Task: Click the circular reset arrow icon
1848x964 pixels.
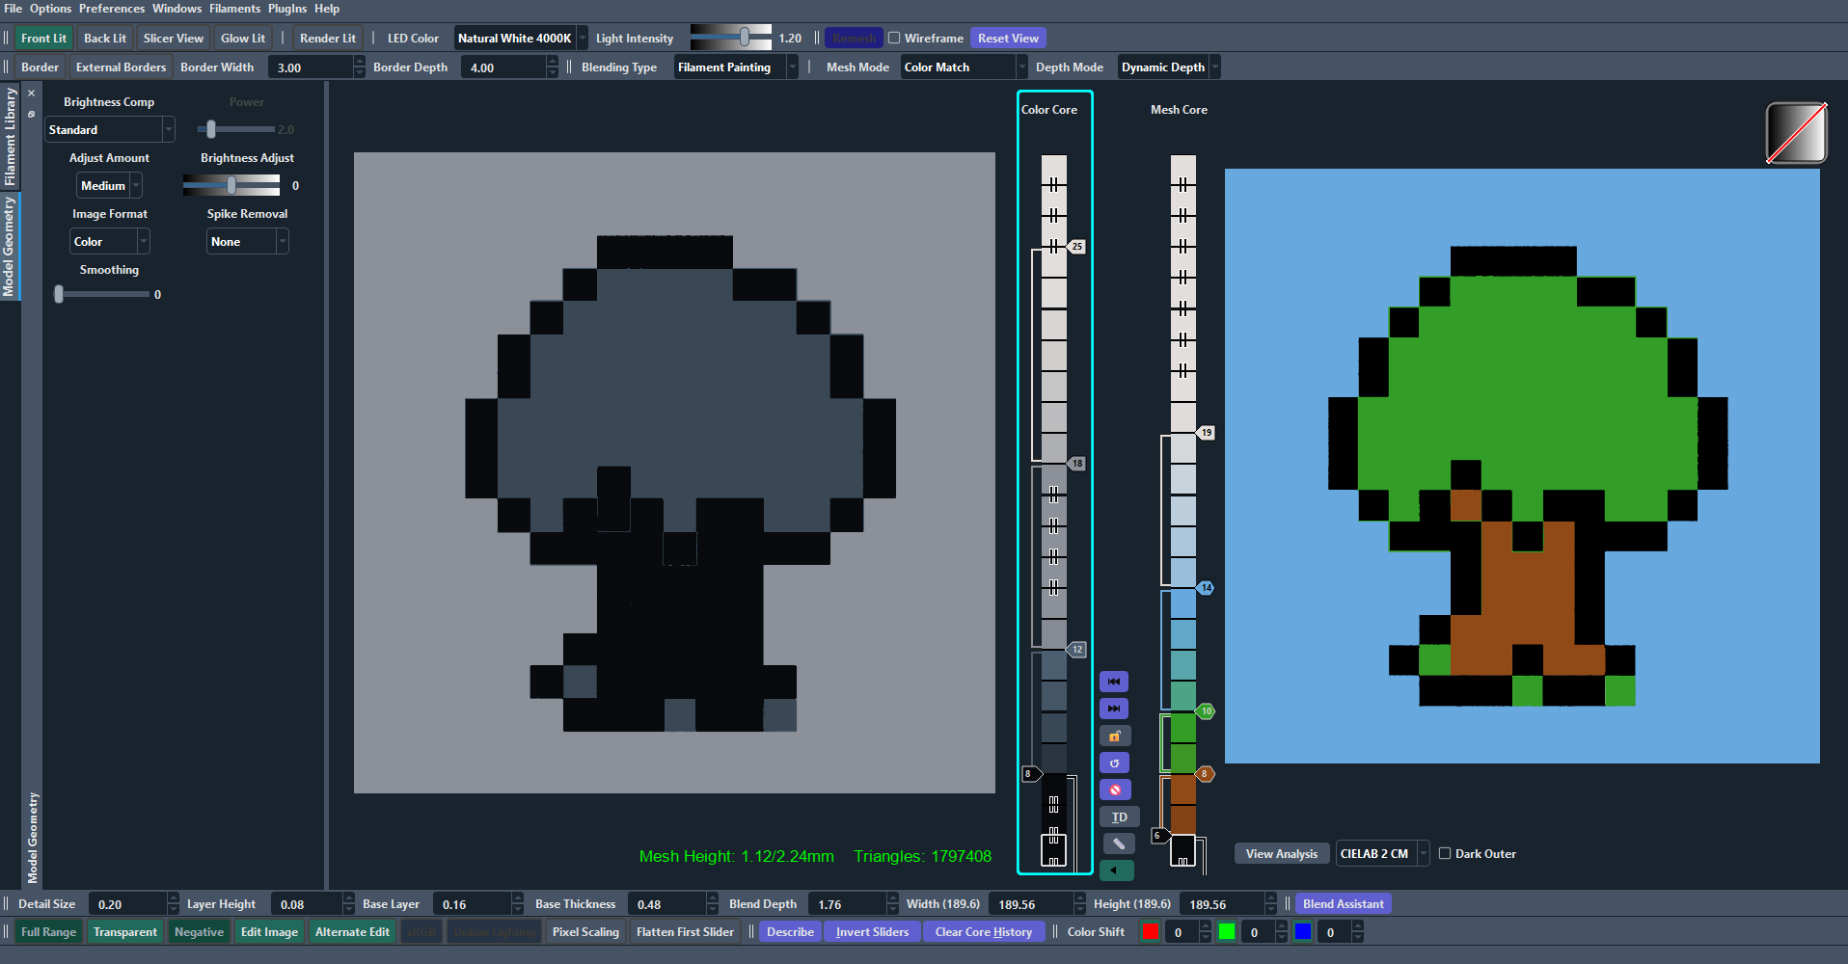Action: (1113, 763)
